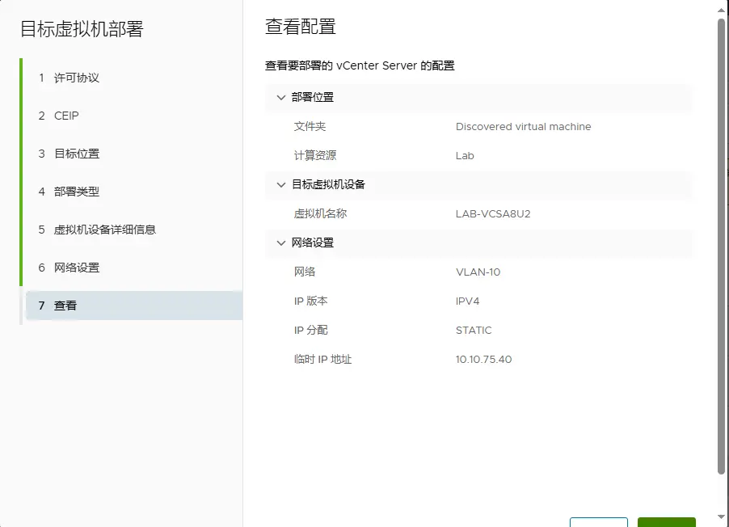Image resolution: width=729 pixels, height=527 pixels.
Task: Open step 5 虚拟机设备详细信息
Action: (x=104, y=230)
